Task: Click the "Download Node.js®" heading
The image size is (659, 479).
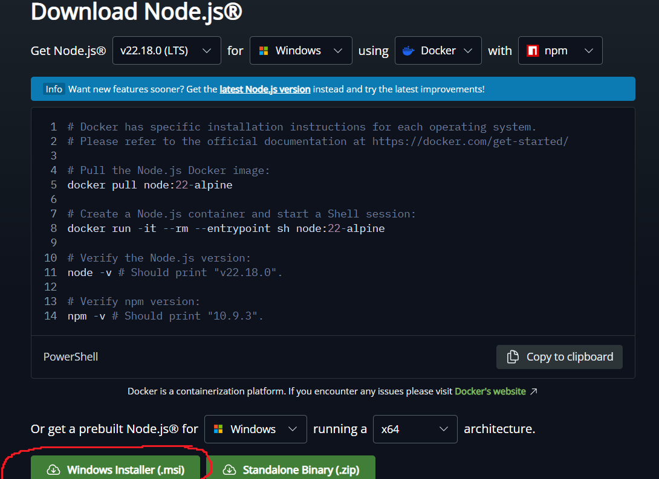Action: [137, 11]
